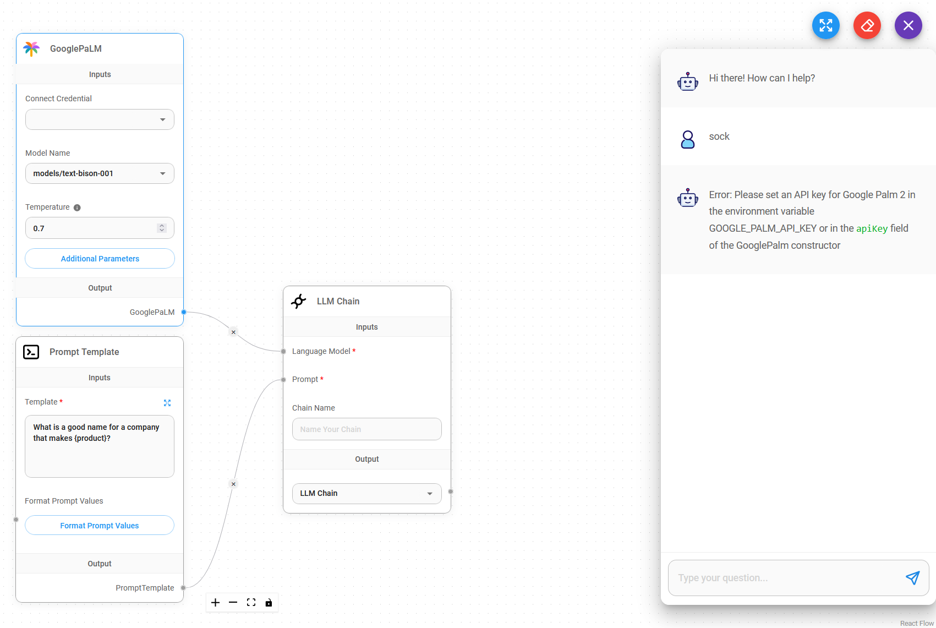
Task: Open the Connect Credential dropdown
Action: click(x=100, y=119)
